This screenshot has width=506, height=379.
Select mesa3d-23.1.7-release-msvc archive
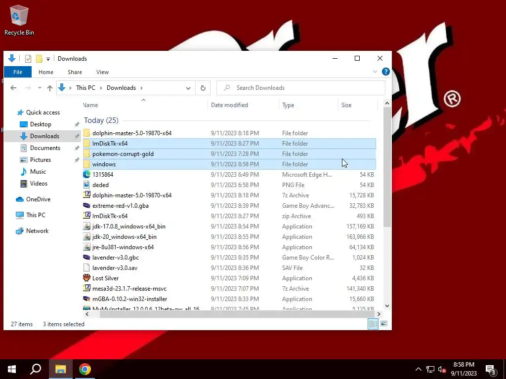(x=229, y=288)
